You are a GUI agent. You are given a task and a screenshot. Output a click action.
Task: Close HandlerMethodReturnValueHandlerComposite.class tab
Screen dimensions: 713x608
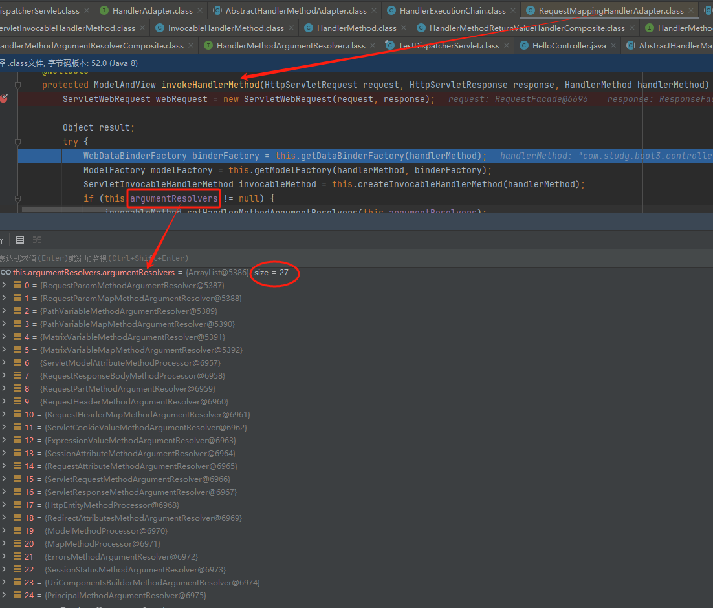632,28
